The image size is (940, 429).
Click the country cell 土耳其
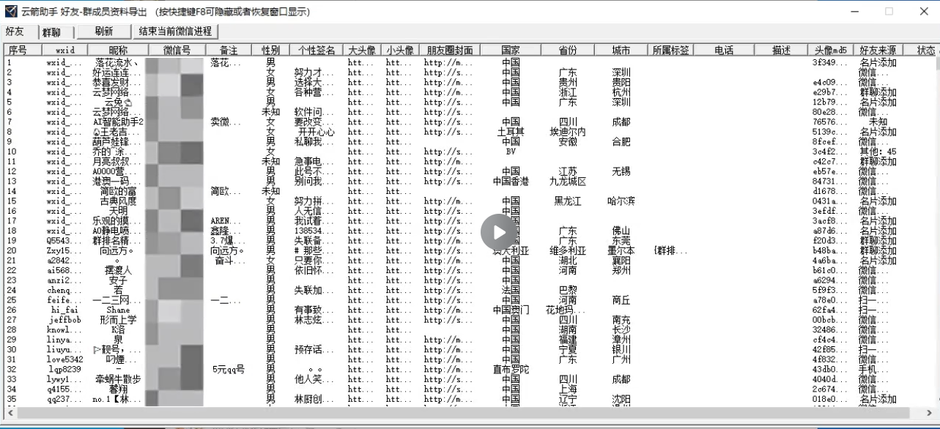511,132
